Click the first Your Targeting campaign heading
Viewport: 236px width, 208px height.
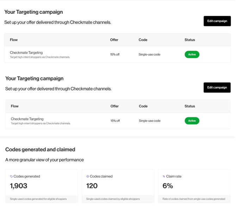coord(33,12)
